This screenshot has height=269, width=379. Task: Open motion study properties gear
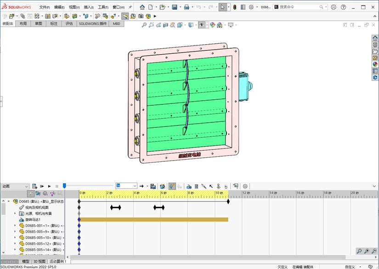click(x=245, y=186)
